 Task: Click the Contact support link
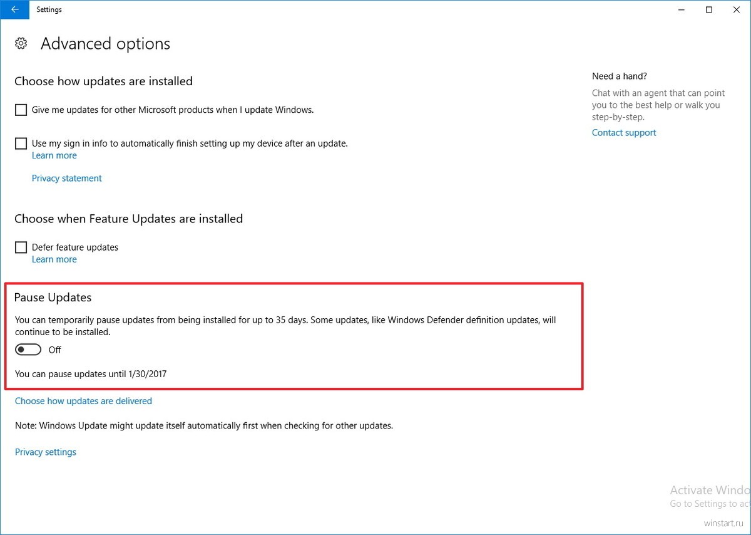(x=624, y=133)
